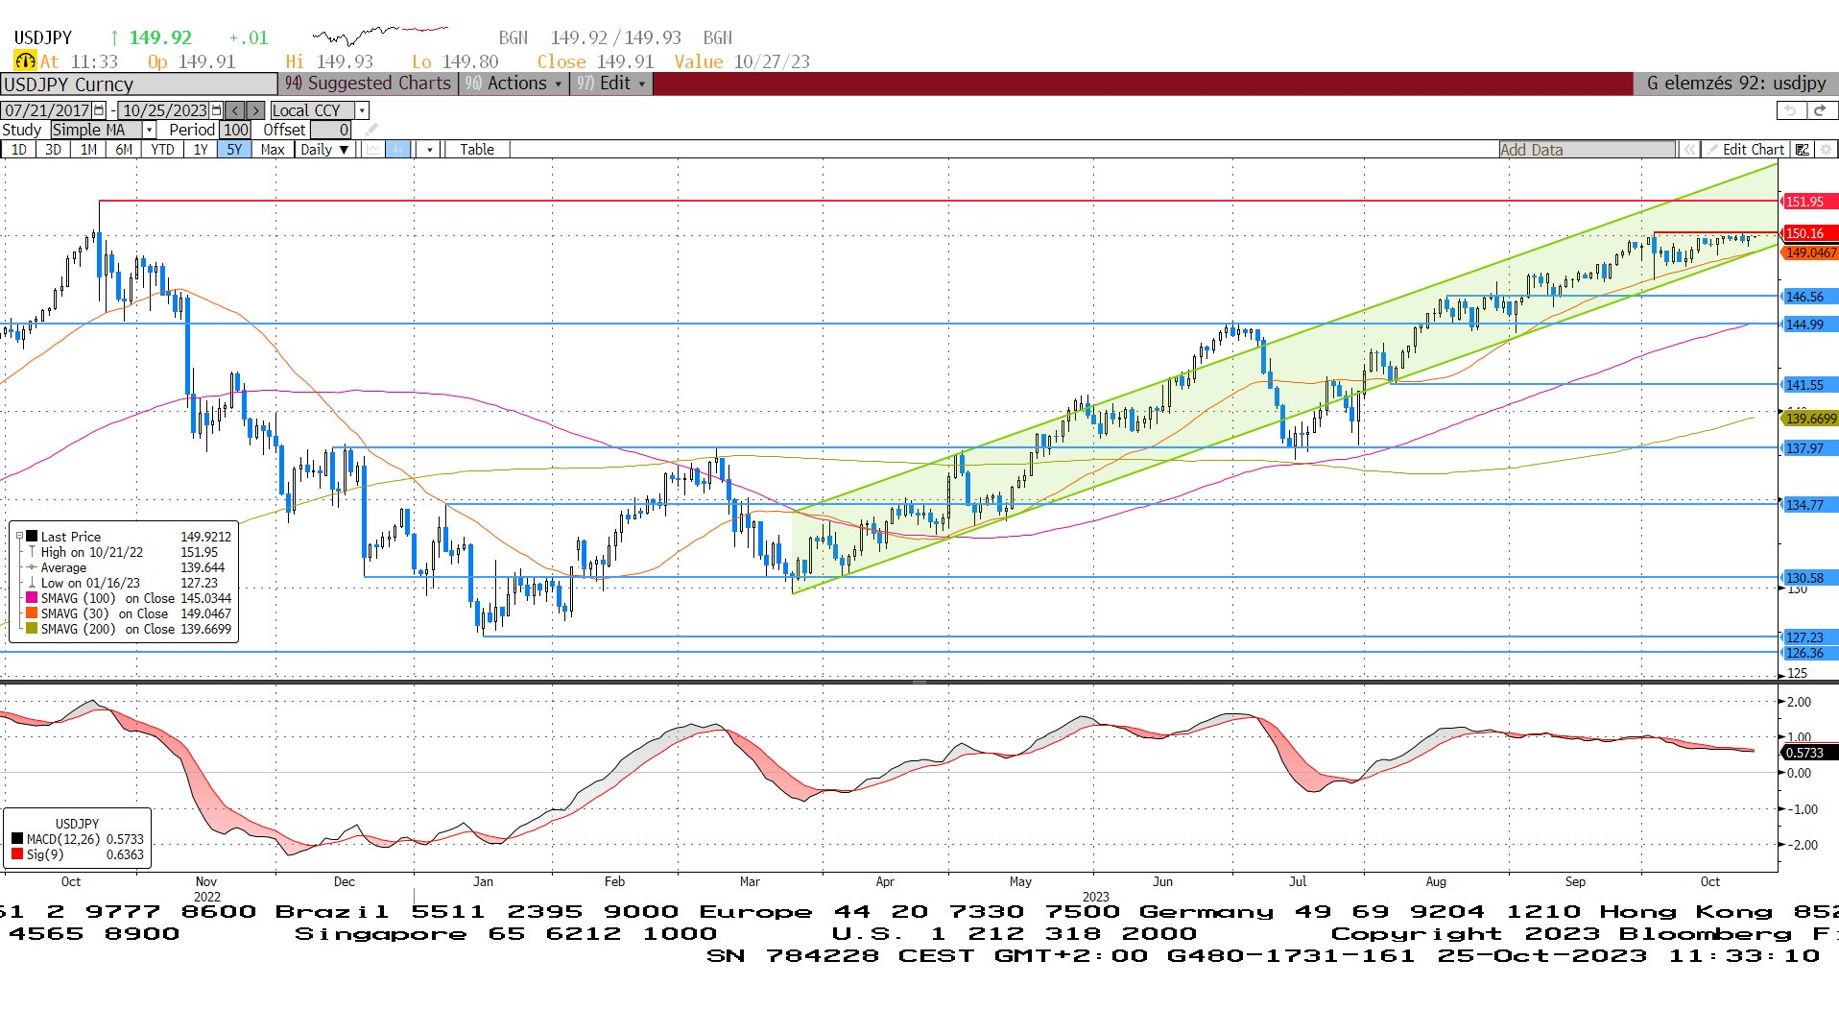
Task: Click the redo arrow icon
Action: [x=1820, y=110]
